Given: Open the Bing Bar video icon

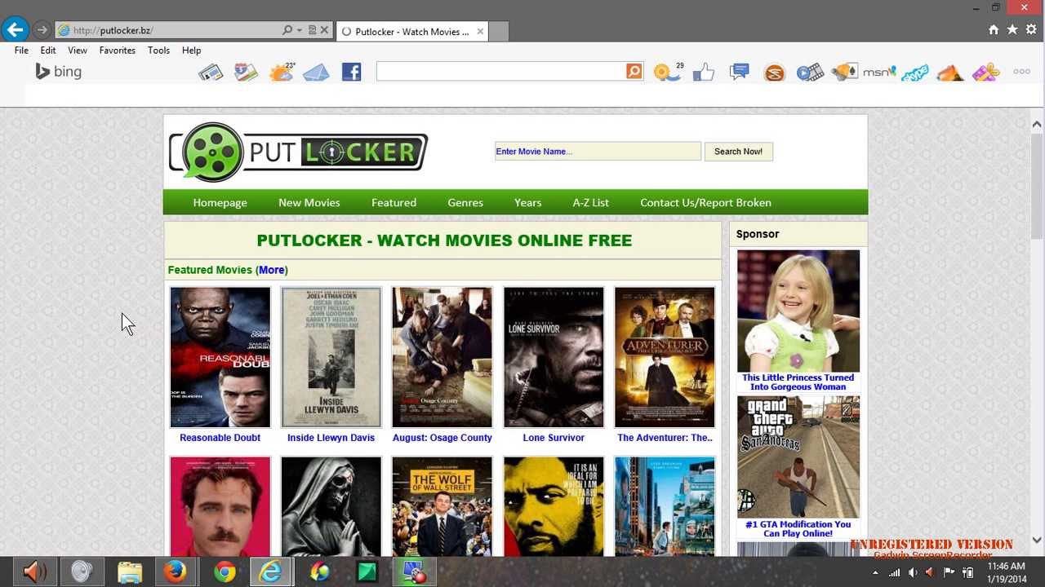Looking at the screenshot, I should point(810,73).
